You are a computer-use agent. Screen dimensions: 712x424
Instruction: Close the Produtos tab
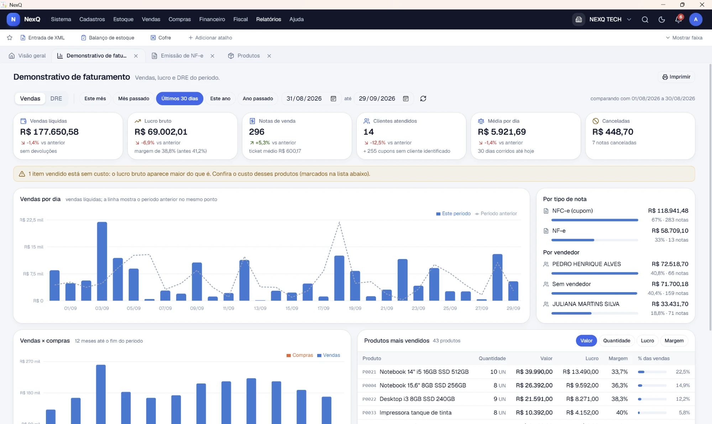[269, 56]
